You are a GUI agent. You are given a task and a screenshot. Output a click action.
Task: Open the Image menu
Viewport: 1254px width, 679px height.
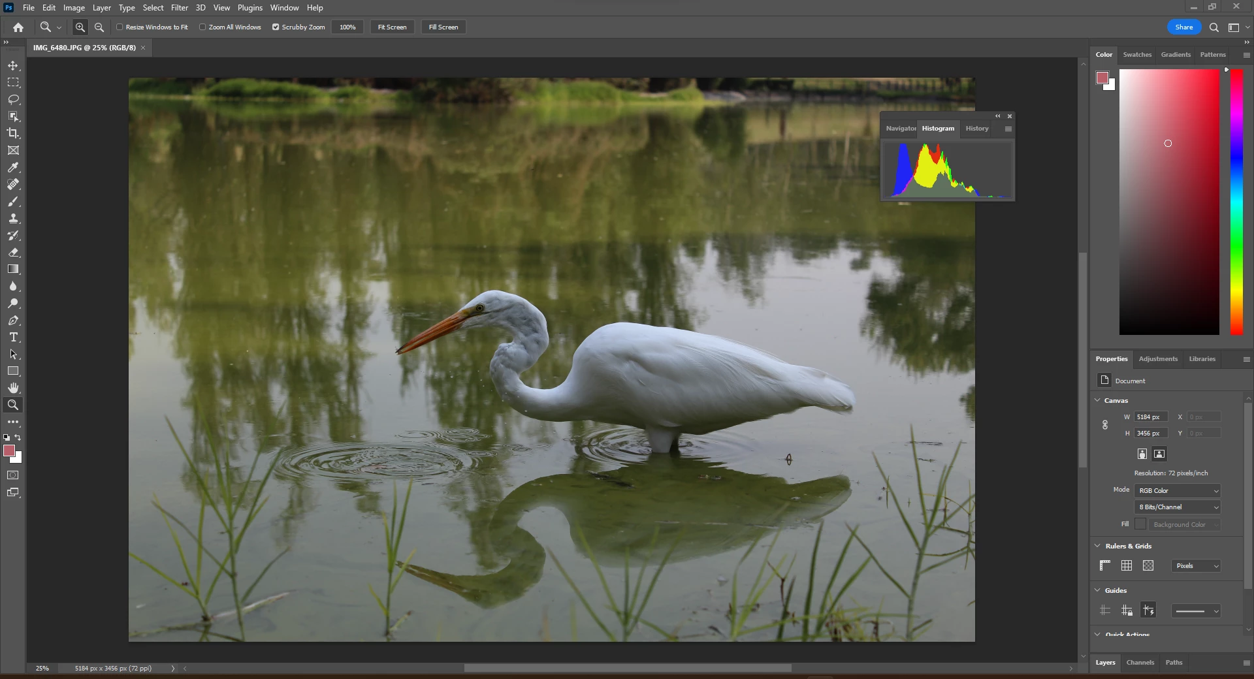pyautogui.click(x=74, y=8)
